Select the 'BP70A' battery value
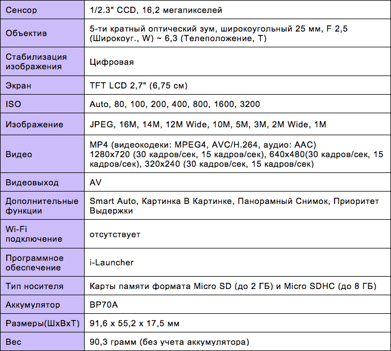The height and width of the screenshot is (351, 391). point(104,305)
